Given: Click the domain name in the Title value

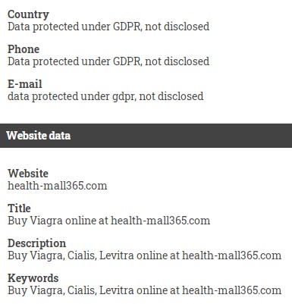Looking at the screenshot, I should point(161,221).
